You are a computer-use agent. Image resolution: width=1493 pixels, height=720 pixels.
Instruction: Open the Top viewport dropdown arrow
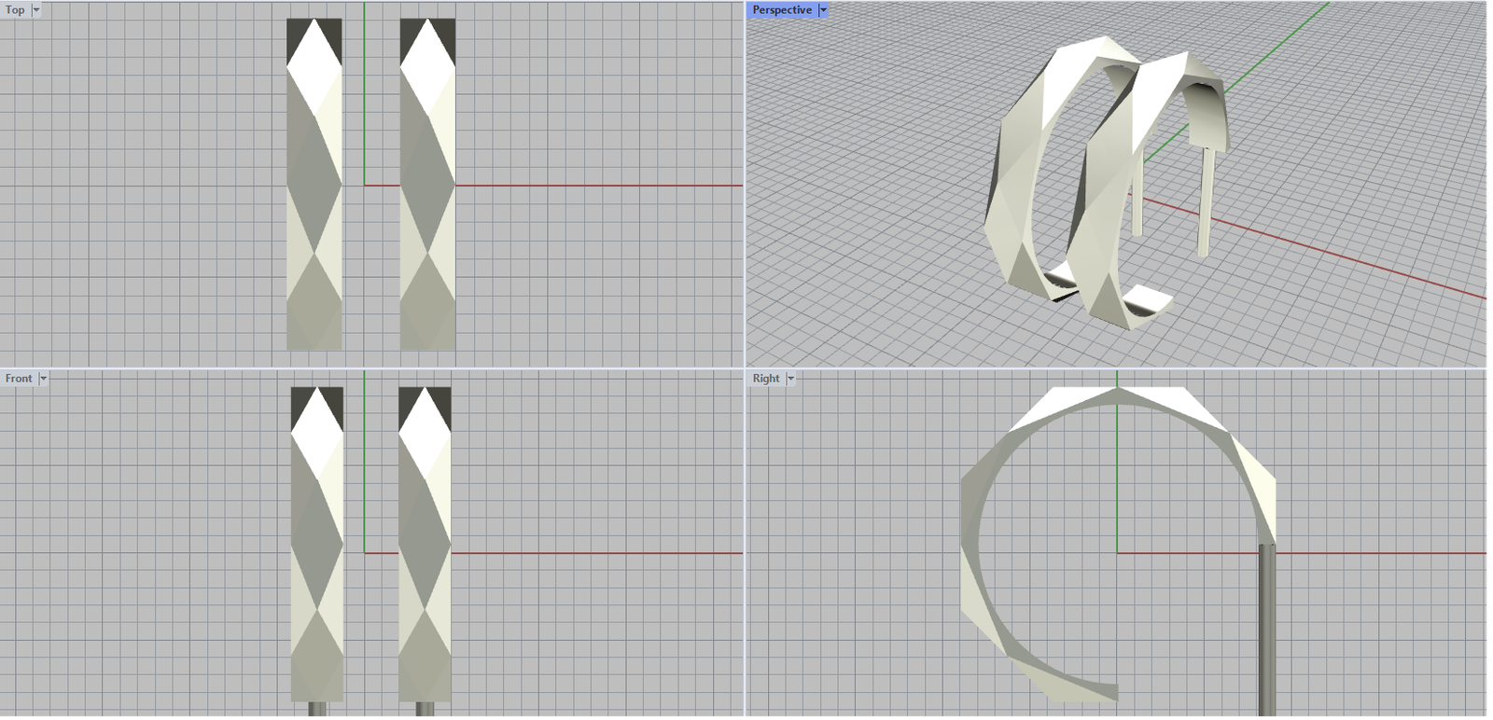(x=36, y=10)
